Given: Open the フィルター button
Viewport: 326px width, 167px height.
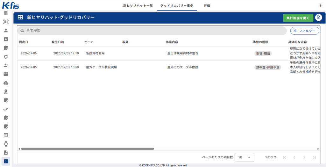Looking at the screenshot, I should [x=305, y=31].
